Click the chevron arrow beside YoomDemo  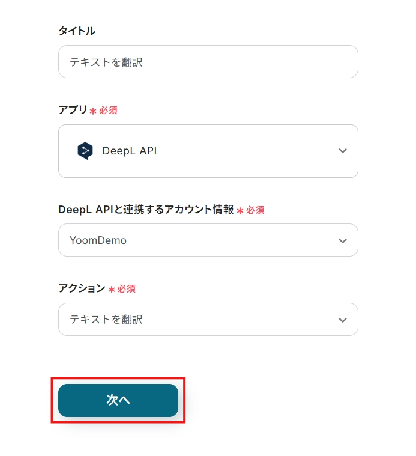click(x=343, y=240)
